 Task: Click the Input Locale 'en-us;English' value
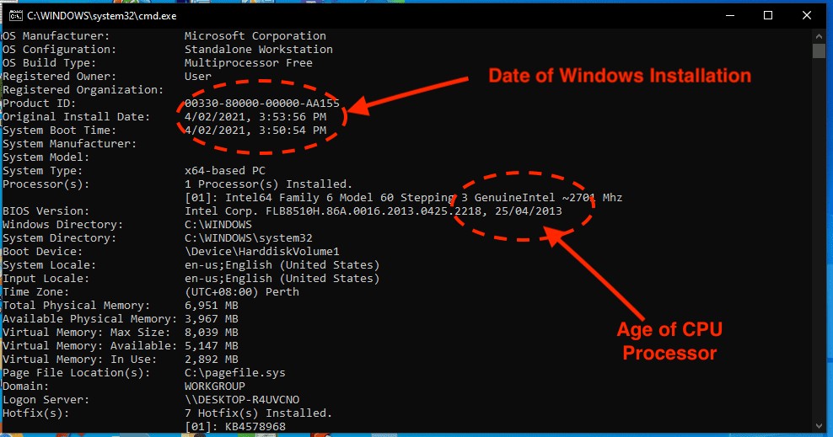282,279
